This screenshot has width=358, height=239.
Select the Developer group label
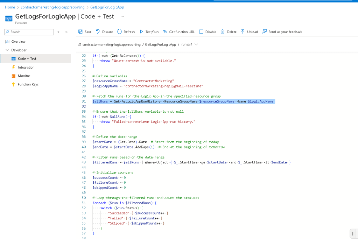(19, 50)
